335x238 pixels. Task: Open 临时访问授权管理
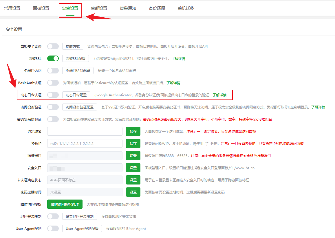point(65,204)
